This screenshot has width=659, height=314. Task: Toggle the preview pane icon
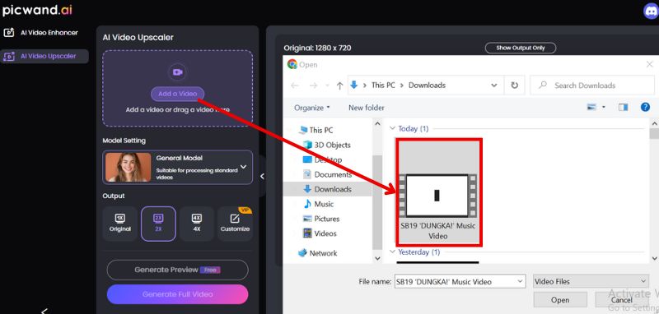(624, 108)
